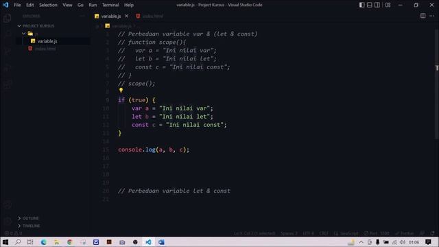Open Microsoft Word from taskbar
This screenshot has width=439, height=247.
[x=162, y=242]
